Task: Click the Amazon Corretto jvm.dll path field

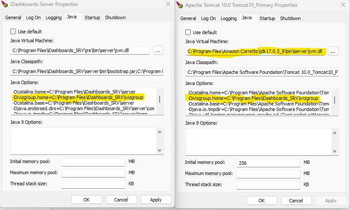Action: point(255,51)
